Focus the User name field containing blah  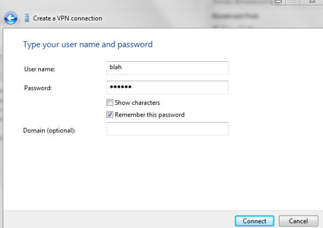(x=167, y=68)
